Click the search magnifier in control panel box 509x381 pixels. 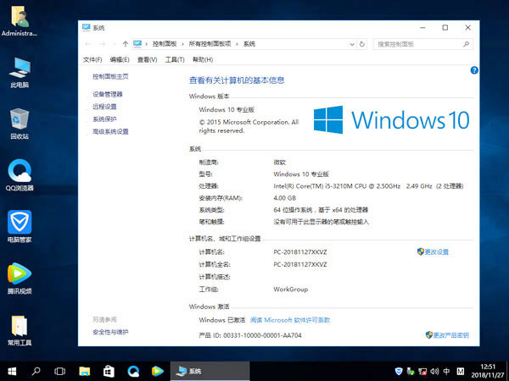click(466, 44)
